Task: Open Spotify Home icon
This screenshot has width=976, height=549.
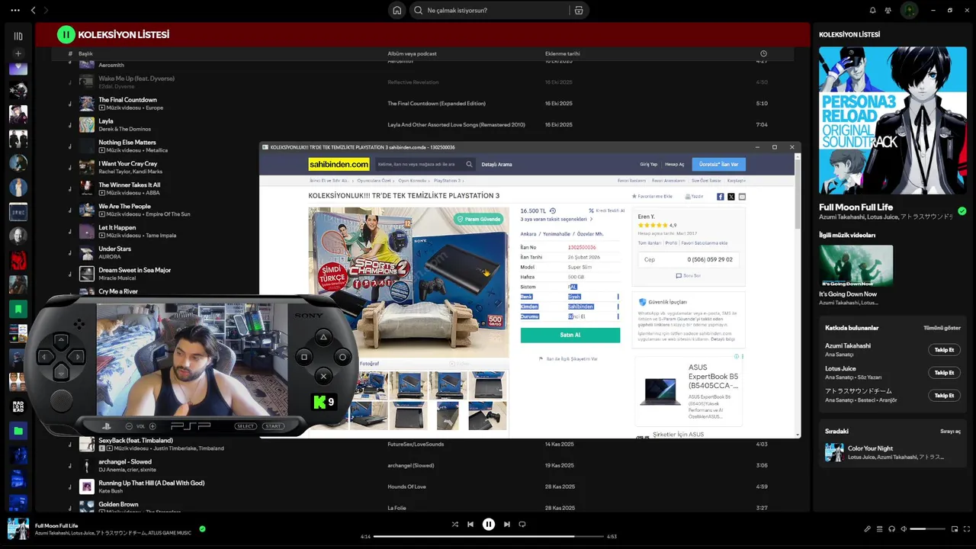Action: (396, 11)
